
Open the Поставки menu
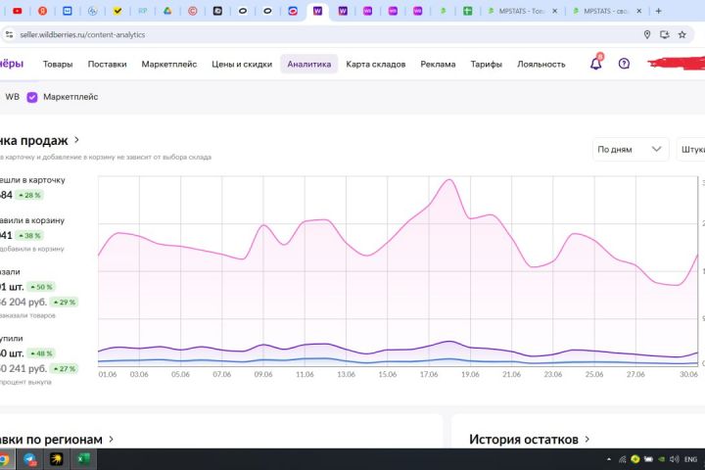107,65
